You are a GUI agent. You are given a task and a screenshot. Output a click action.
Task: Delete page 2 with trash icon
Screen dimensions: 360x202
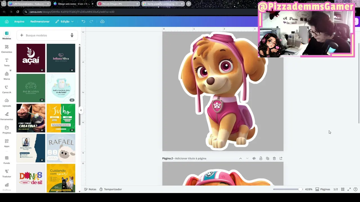(x=274, y=159)
